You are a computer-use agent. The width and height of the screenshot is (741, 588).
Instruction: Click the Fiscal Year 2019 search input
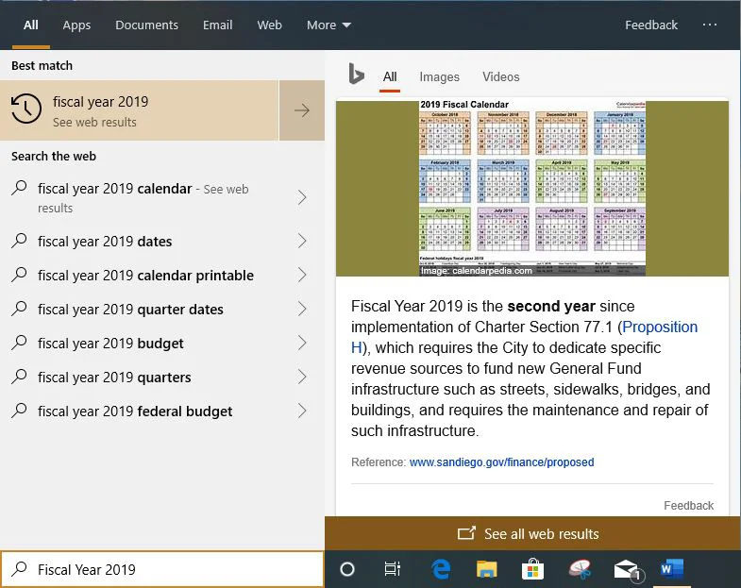(x=162, y=569)
